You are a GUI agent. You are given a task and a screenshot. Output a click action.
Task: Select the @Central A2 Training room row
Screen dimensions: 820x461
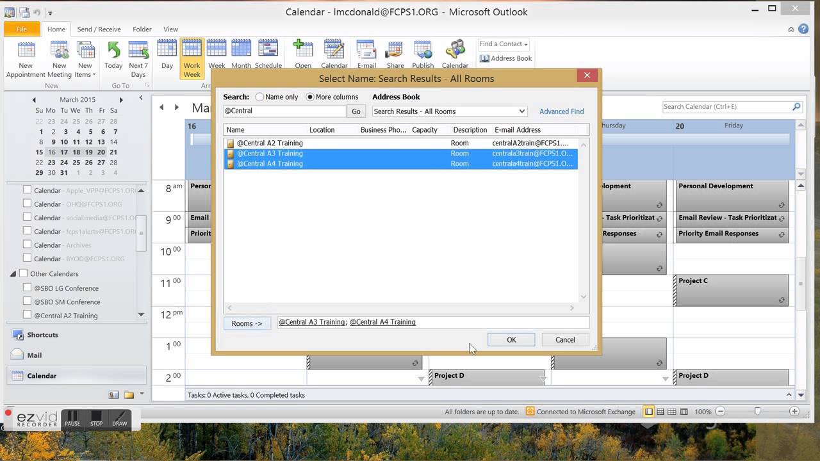[400, 143]
